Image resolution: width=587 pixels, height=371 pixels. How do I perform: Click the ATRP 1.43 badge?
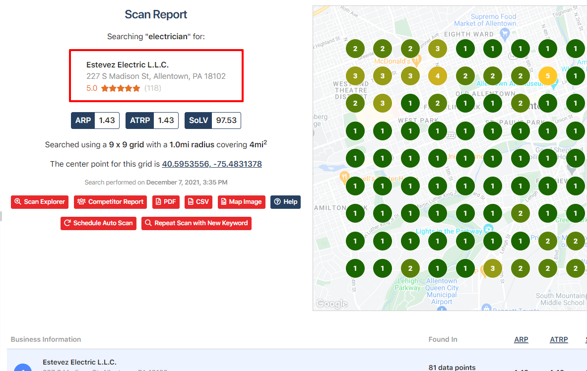click(152, 121)
